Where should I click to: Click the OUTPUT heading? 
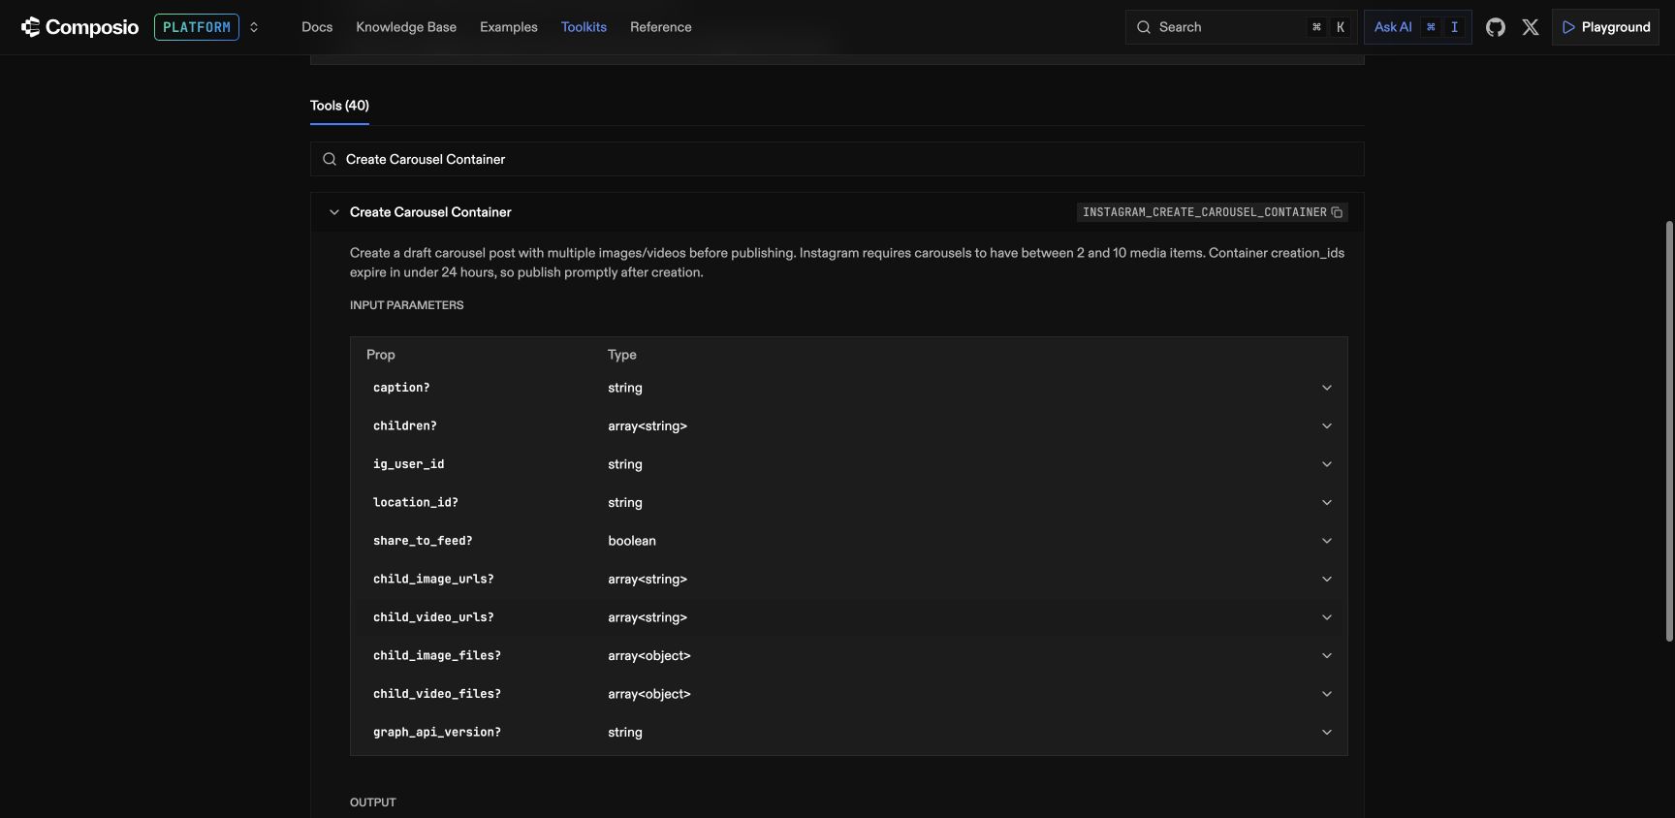(373, 802)
